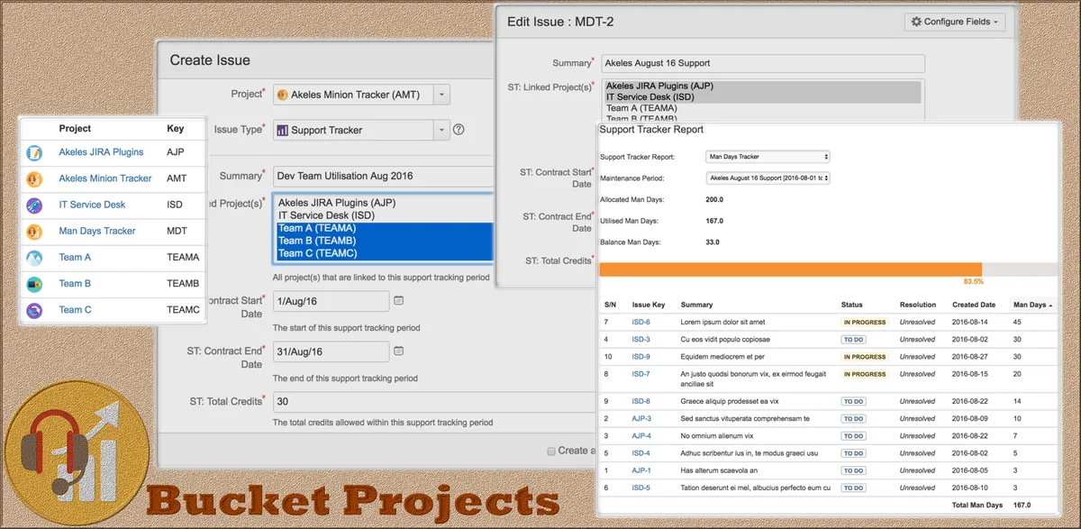Tick the Create another checkbox in Create Issue
1081x529 pixels.
point(551,451)
